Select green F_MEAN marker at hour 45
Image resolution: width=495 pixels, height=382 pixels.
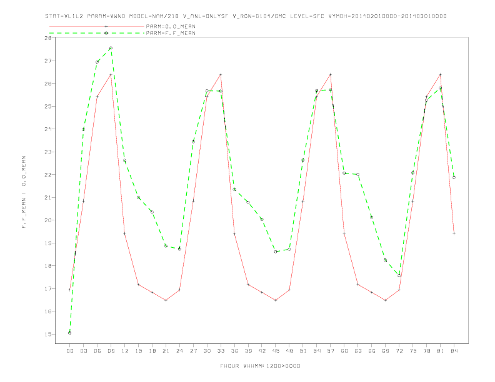276,252
